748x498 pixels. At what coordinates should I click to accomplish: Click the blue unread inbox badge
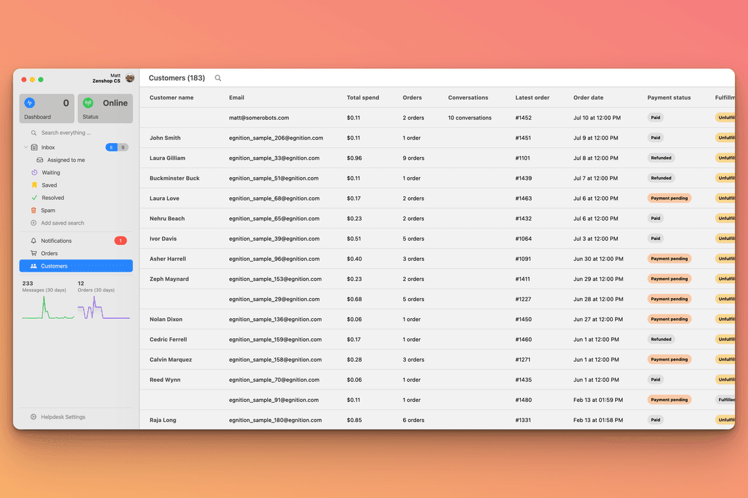point(111,147)
